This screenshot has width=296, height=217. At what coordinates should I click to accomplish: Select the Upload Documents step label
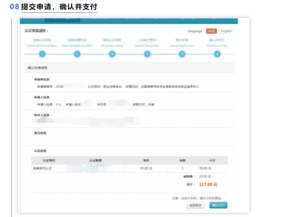tap(147, 46)
